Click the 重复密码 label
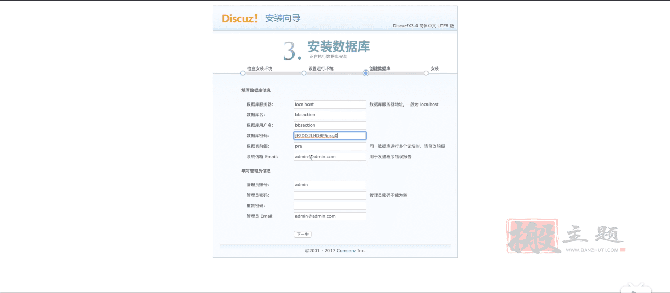Screen dimensions: 670x293 point(256,206)
